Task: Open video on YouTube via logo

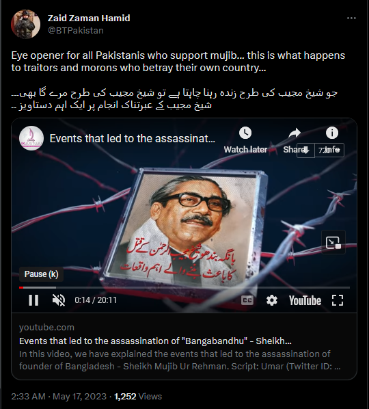Action: pos(305,300)
